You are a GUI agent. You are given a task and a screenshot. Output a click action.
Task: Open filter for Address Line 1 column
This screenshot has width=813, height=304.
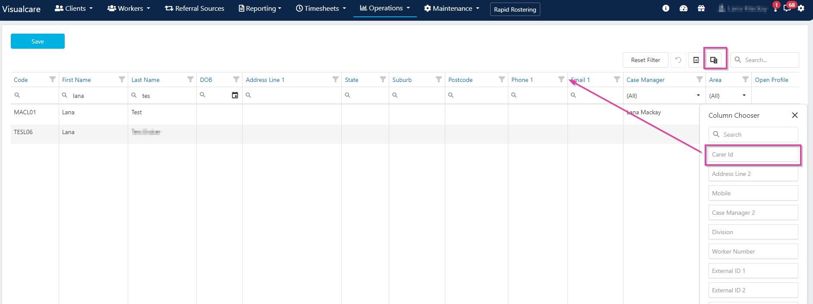pos(335,79)
